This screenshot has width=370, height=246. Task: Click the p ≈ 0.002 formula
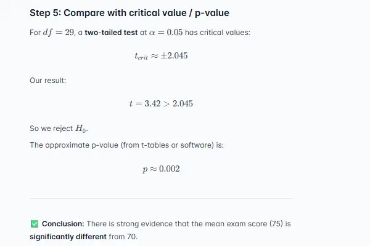(x=161, y=169)
